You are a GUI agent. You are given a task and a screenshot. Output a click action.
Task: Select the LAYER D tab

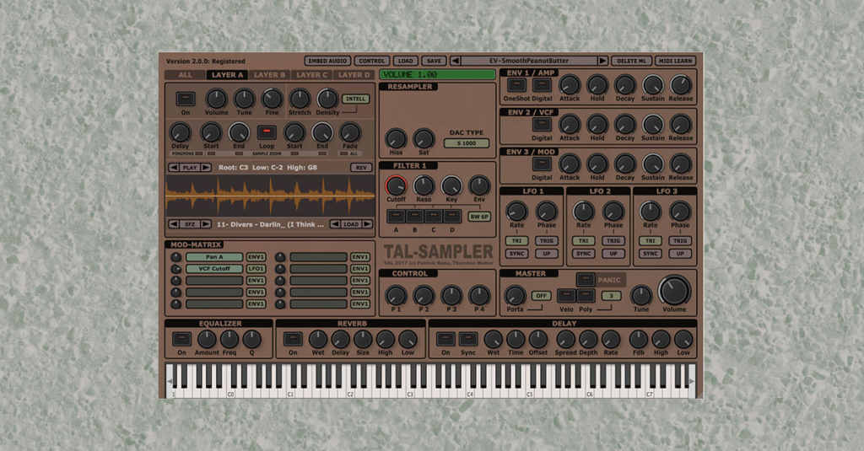click(x=354, y=75)
